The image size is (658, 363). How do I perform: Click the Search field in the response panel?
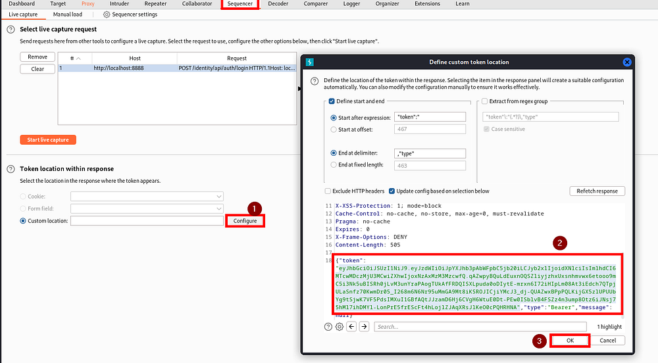[480, 327]
